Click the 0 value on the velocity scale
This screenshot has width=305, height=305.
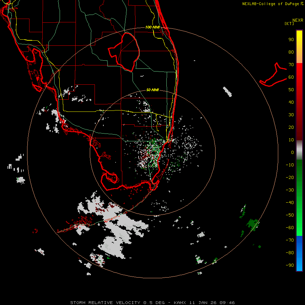(292, 152)
